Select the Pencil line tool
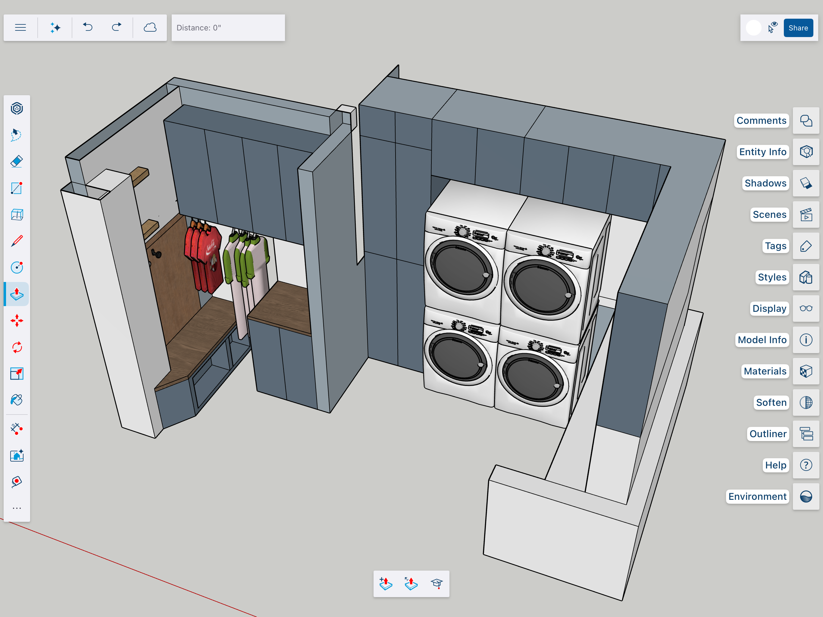 [x=17, y=241]
